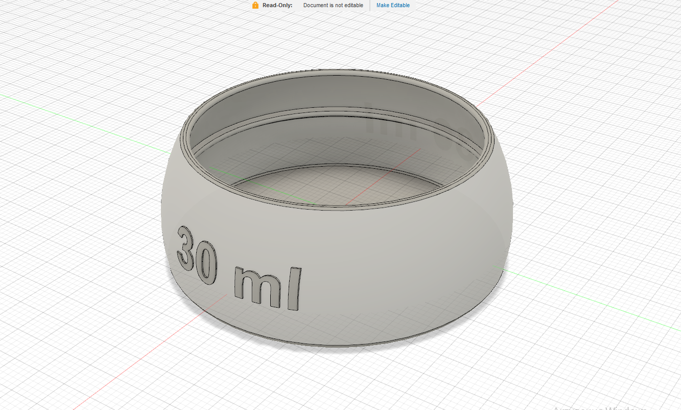Screen dimensions: 681x410
Task: Click the Make Editable link
Action: coord(393,5)
